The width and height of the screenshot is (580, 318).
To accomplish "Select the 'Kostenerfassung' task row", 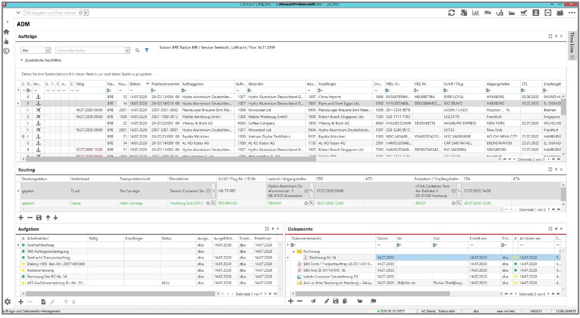I will (40, 270).
